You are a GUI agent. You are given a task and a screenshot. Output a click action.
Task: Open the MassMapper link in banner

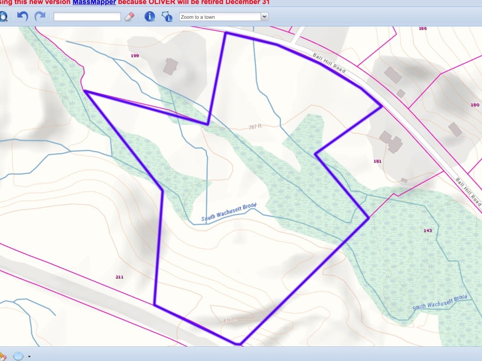(x=94, y=2)
